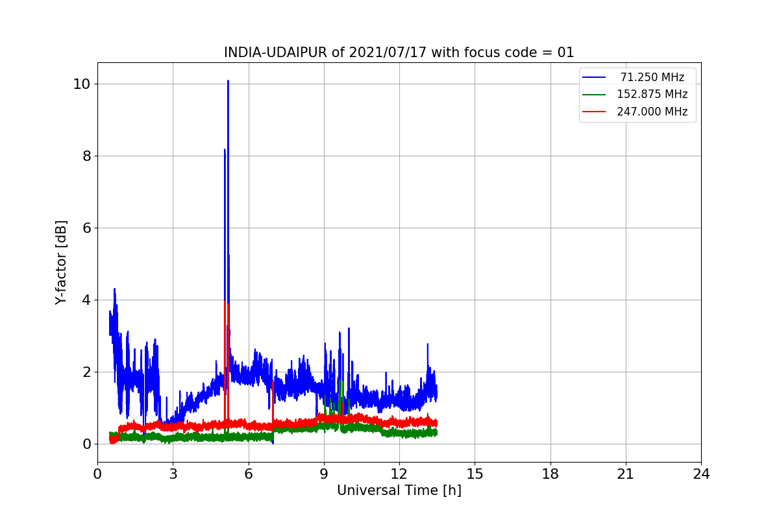Click the tallest blue spike peak near 10 dB
779x519 pixels.
(228, 82)
